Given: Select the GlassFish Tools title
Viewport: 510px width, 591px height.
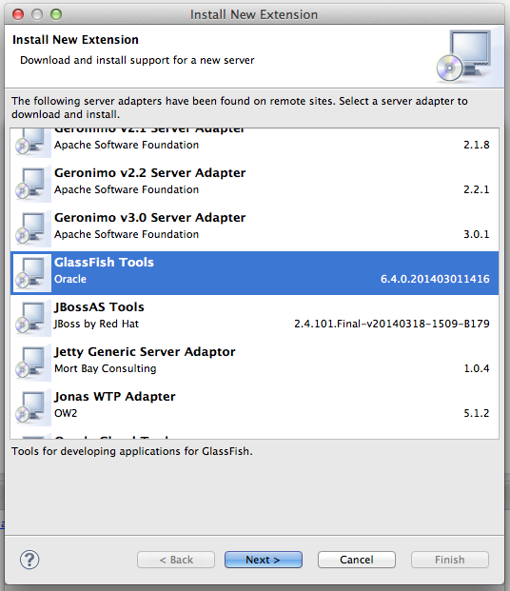Looking at the screenshot, I should [104, 263].
